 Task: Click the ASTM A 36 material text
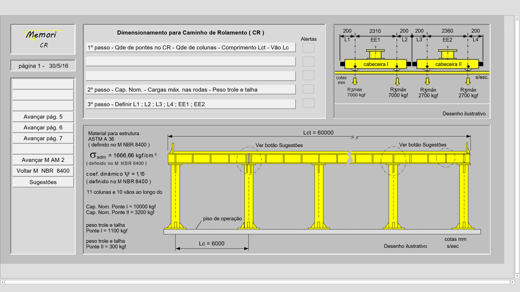pos(101,139)
